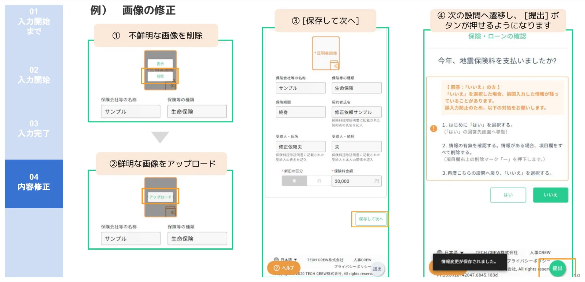Click 保険等の種類 field in step ① panel
This screenshot has height=282, width=585.
tap(197, 112)
